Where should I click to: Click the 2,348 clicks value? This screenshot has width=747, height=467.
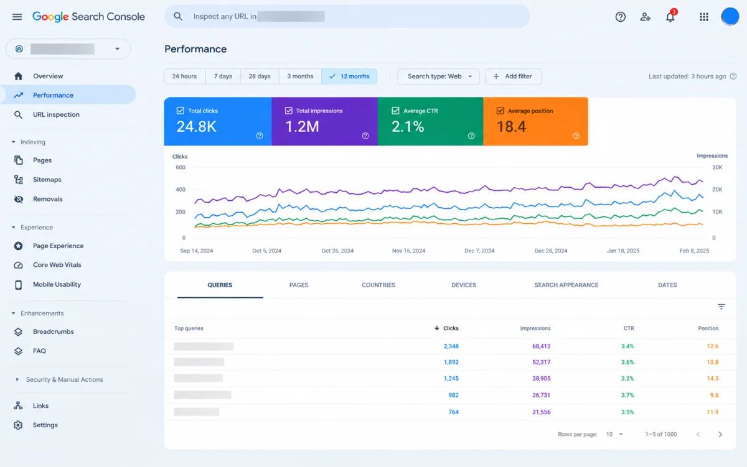(x=451, y=346)
